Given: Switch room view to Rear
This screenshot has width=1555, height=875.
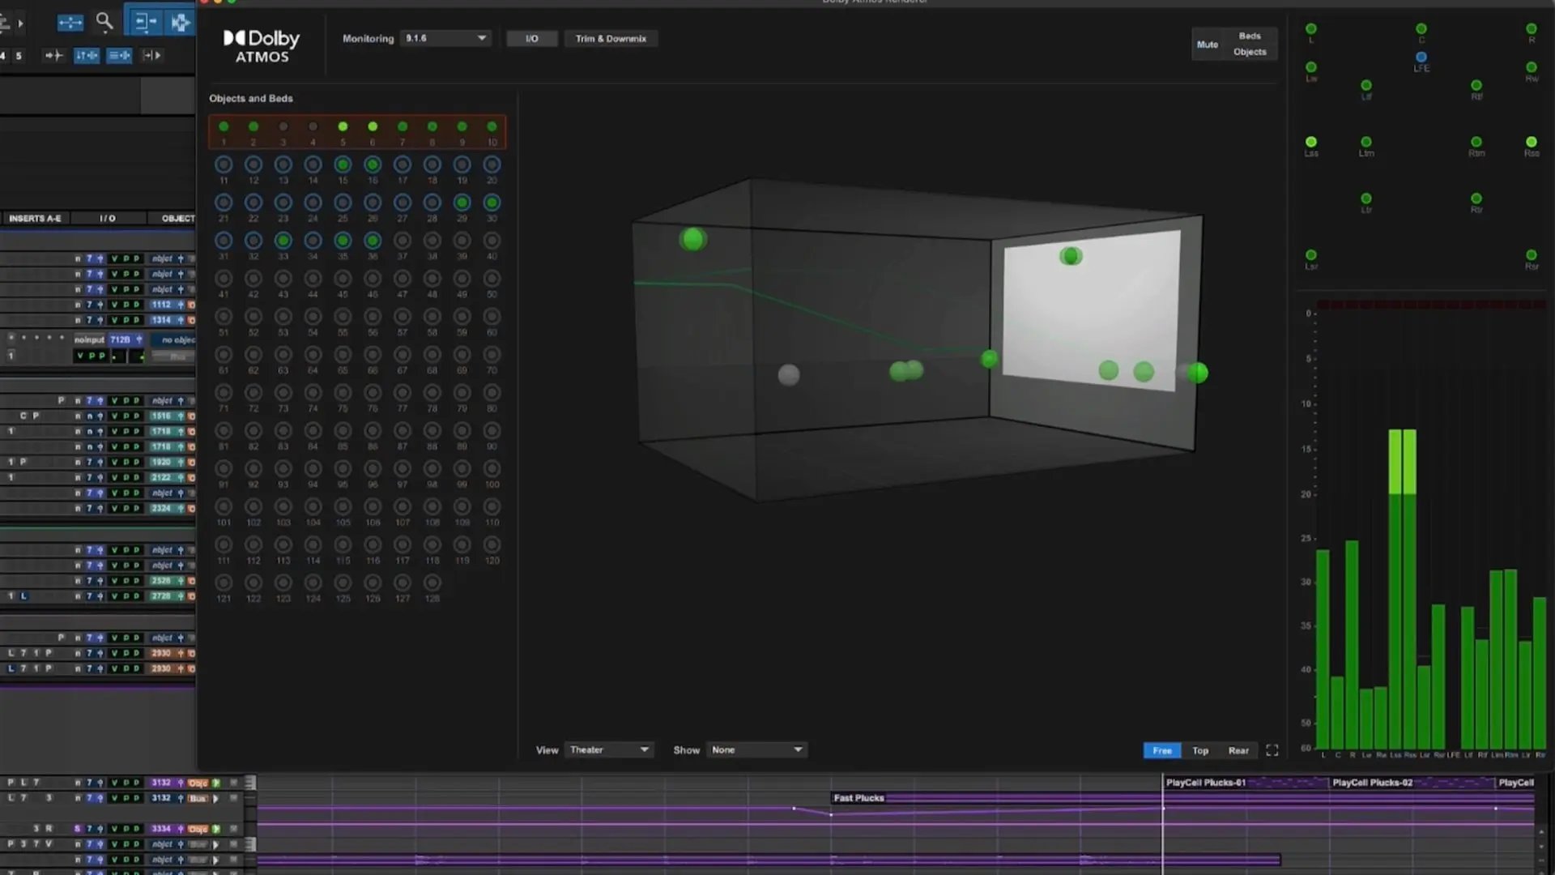Looking at the screenshot, I should pos(1238,750).
